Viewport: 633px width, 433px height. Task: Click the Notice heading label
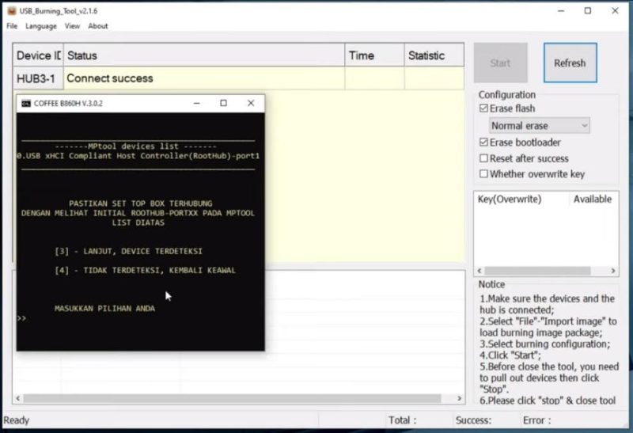tap(491, 284)
